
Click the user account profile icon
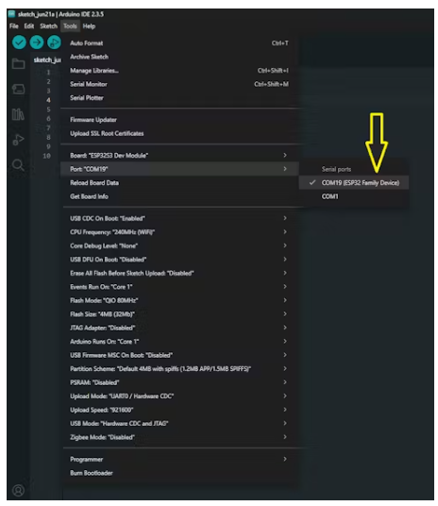pos(18,490)
